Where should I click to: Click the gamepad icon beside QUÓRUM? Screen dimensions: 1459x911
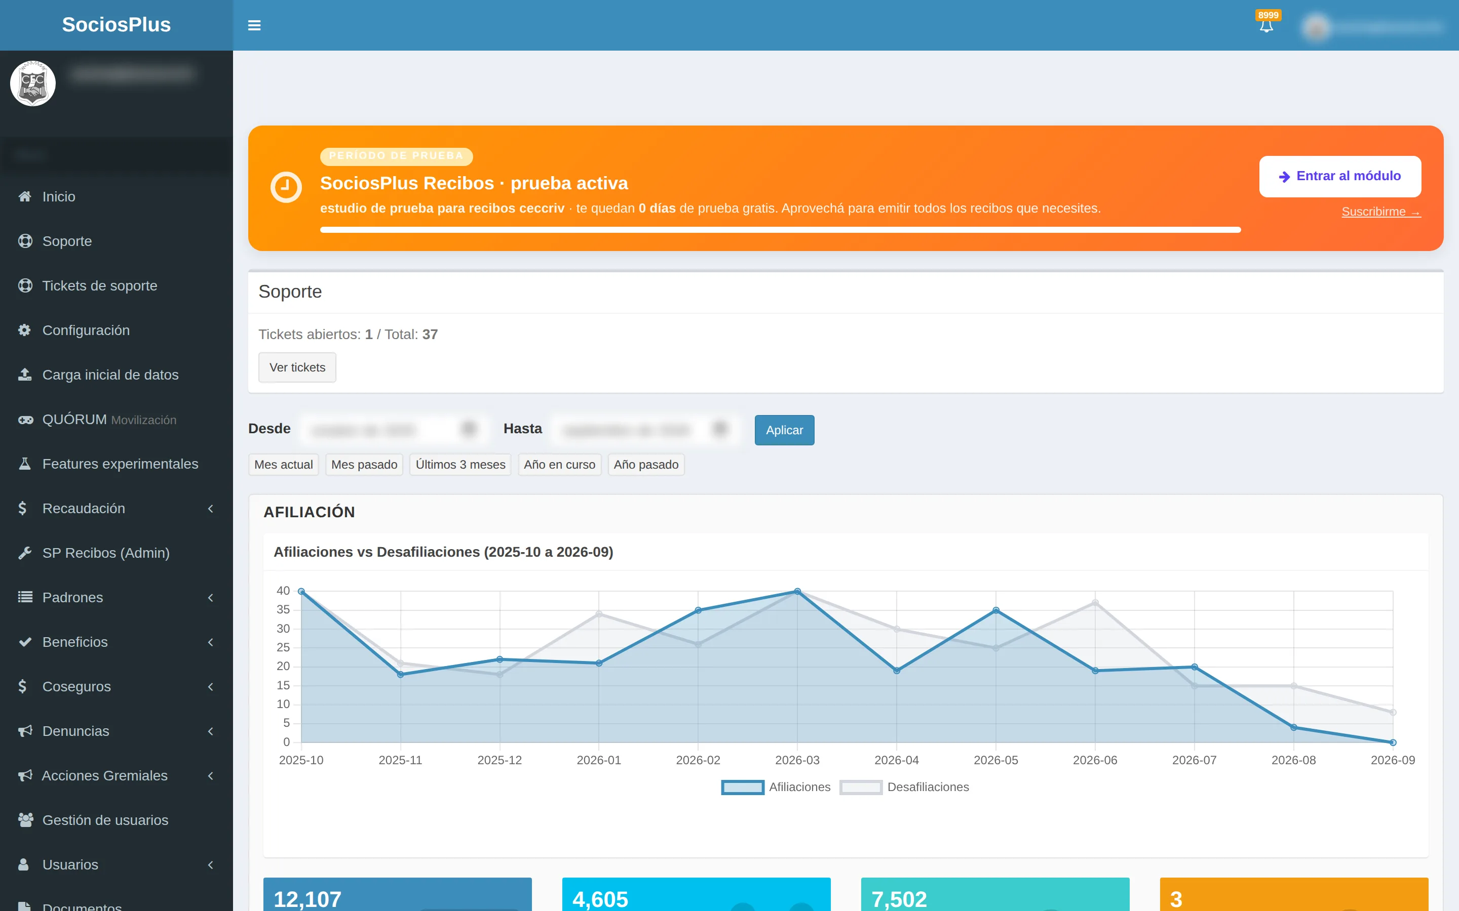click(x=25, y=420)
